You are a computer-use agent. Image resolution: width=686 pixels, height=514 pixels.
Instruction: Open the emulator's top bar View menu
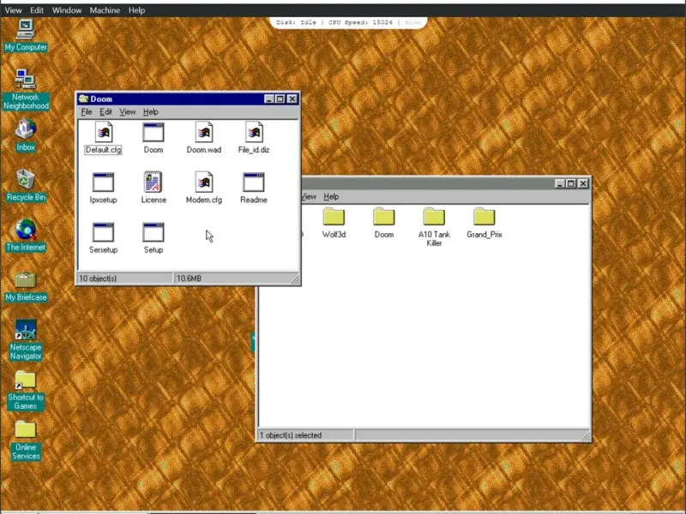point(13,10)
